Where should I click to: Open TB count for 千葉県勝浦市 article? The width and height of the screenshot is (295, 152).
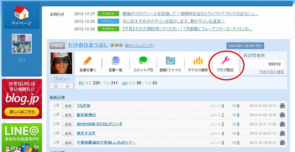pos(238,142)
